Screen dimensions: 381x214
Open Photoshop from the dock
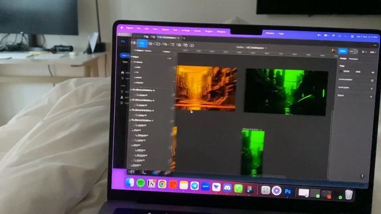pyautogui.click(x=288, y=191)
